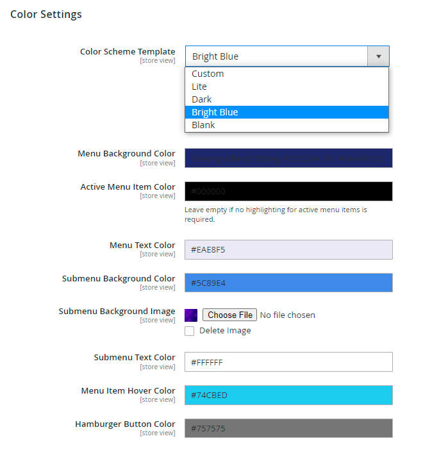Image resolution: width=439 pixels, height=450 pixels.
Task: Click the Menu Background Color field
Action: click(x=288, y=158)
